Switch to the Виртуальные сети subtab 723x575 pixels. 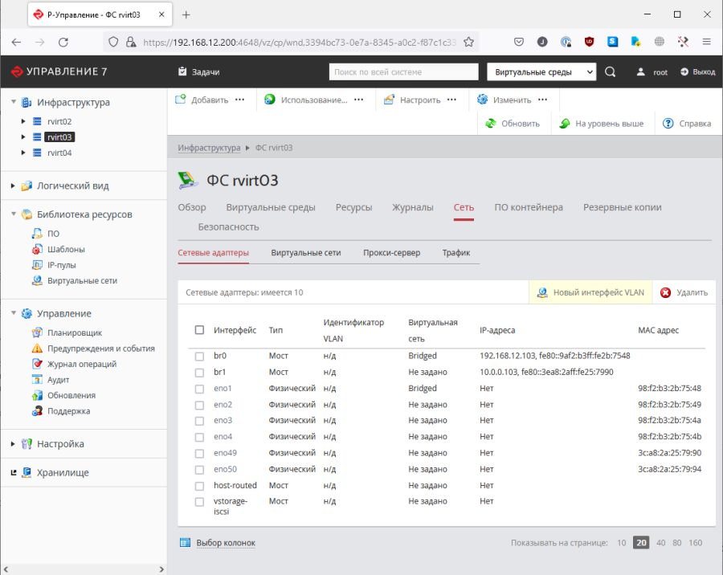[305, 253]
